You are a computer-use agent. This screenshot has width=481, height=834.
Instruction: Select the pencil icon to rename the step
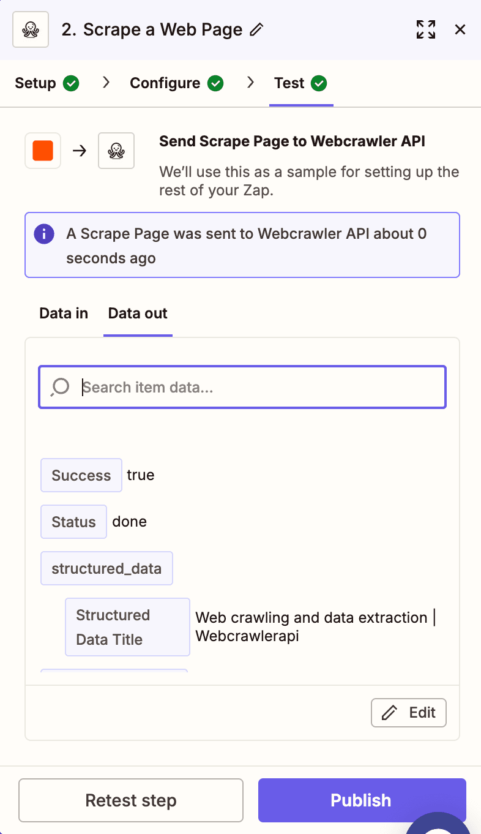tap(258, 29)
